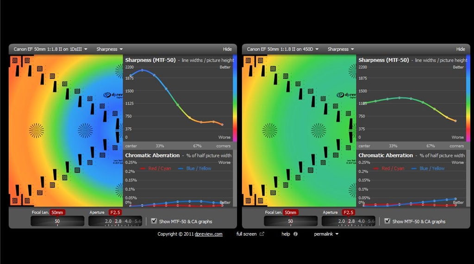This screenshot has height=264, width=474.
Task: Open the dpreview.com link
Action: [x=209, y=234]
